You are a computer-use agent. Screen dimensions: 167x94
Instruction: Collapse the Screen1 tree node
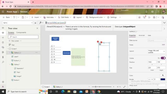tap(8, 49)
